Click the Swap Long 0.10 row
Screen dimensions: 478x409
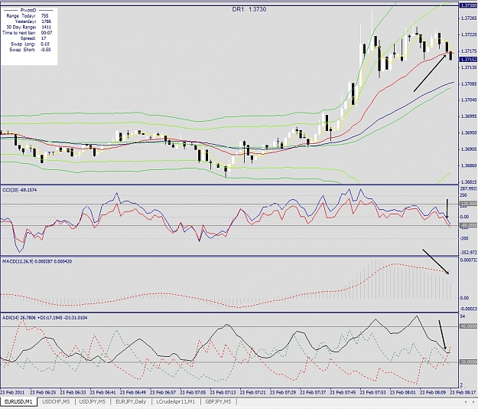tap(31, 44)
